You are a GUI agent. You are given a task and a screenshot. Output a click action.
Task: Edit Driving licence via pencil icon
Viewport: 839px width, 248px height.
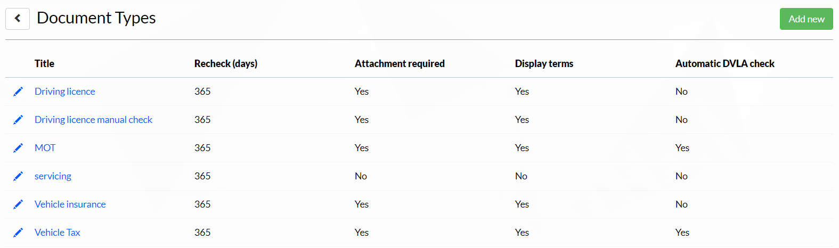click(18, 92)
